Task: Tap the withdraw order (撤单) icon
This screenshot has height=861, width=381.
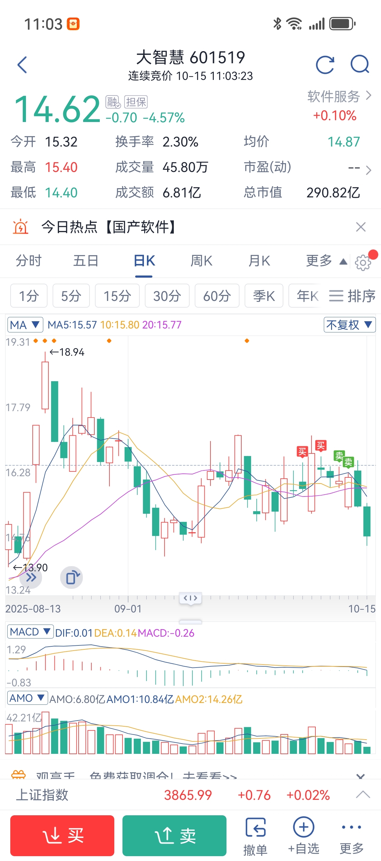Action: click(x=256, y=836)
